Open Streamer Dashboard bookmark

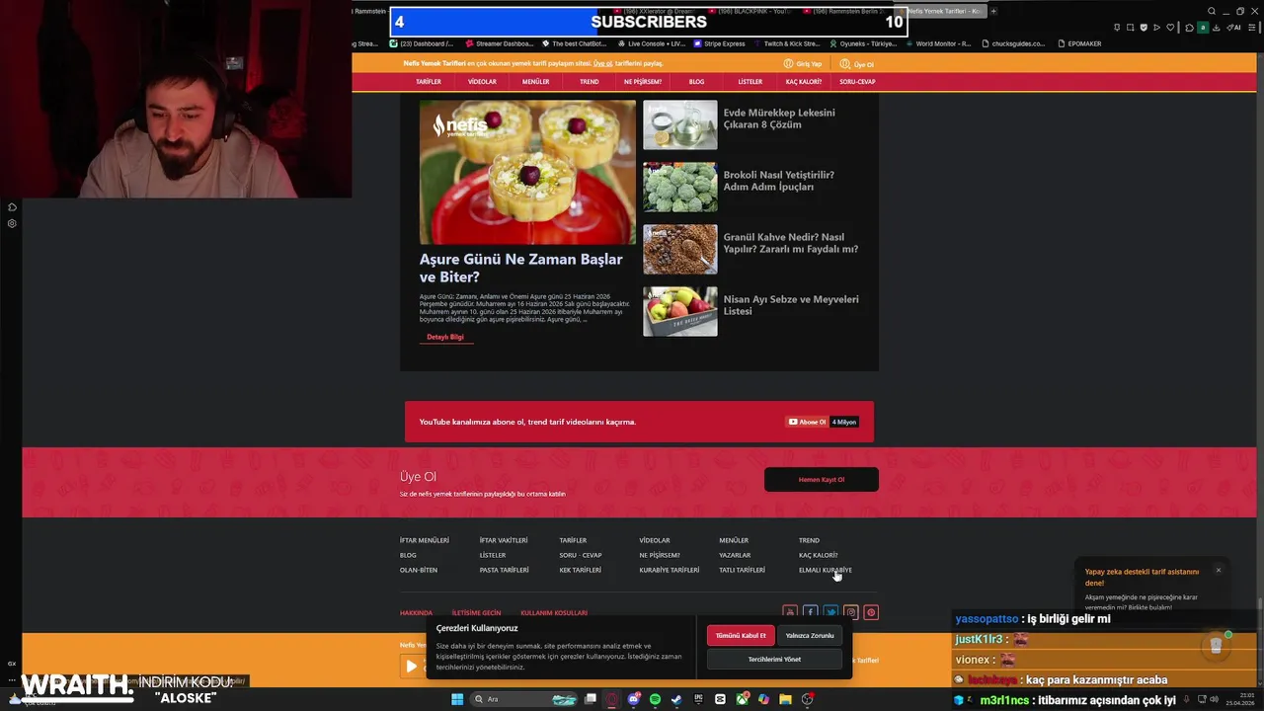[500, 43]
